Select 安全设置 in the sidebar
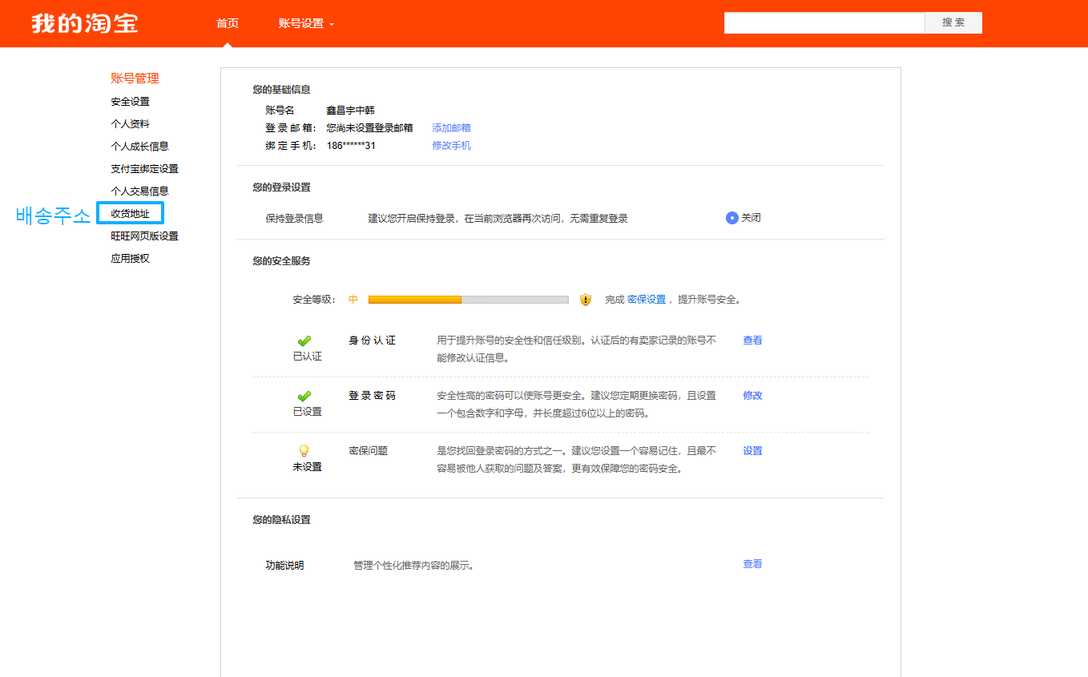 [x=130, y=102]
